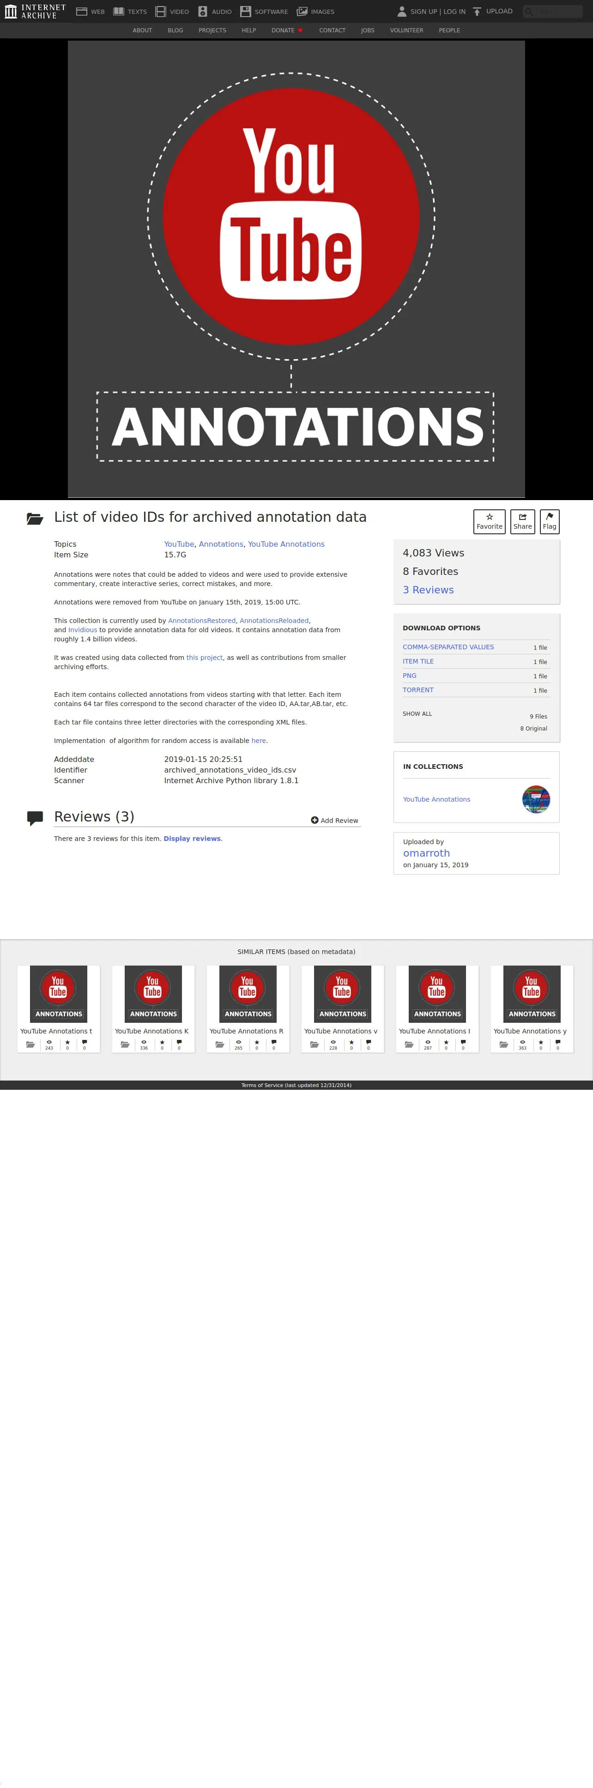Open similar item YouTube Annotations K
The height and width of the screenshot is (1788, 593).
click(x=153, y=1009)
